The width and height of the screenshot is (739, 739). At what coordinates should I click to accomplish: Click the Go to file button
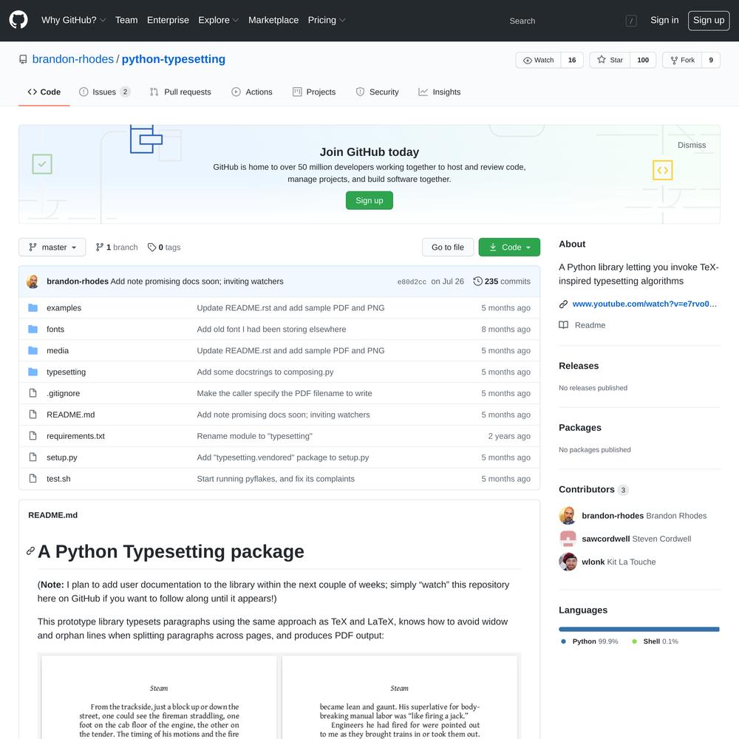coord(447,248)
